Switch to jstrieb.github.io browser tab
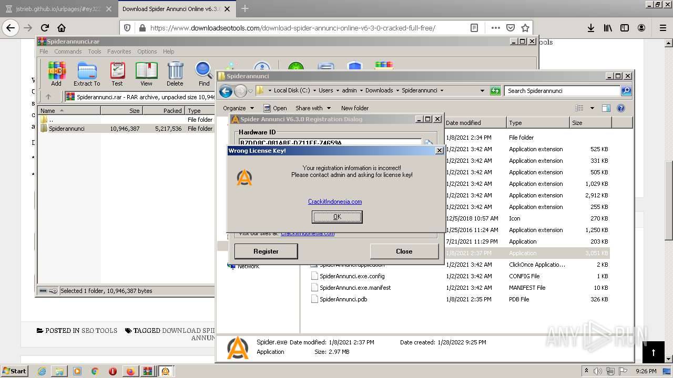This screenshot has height=378, width=673. pyautogui.click(x=58, y=8)
